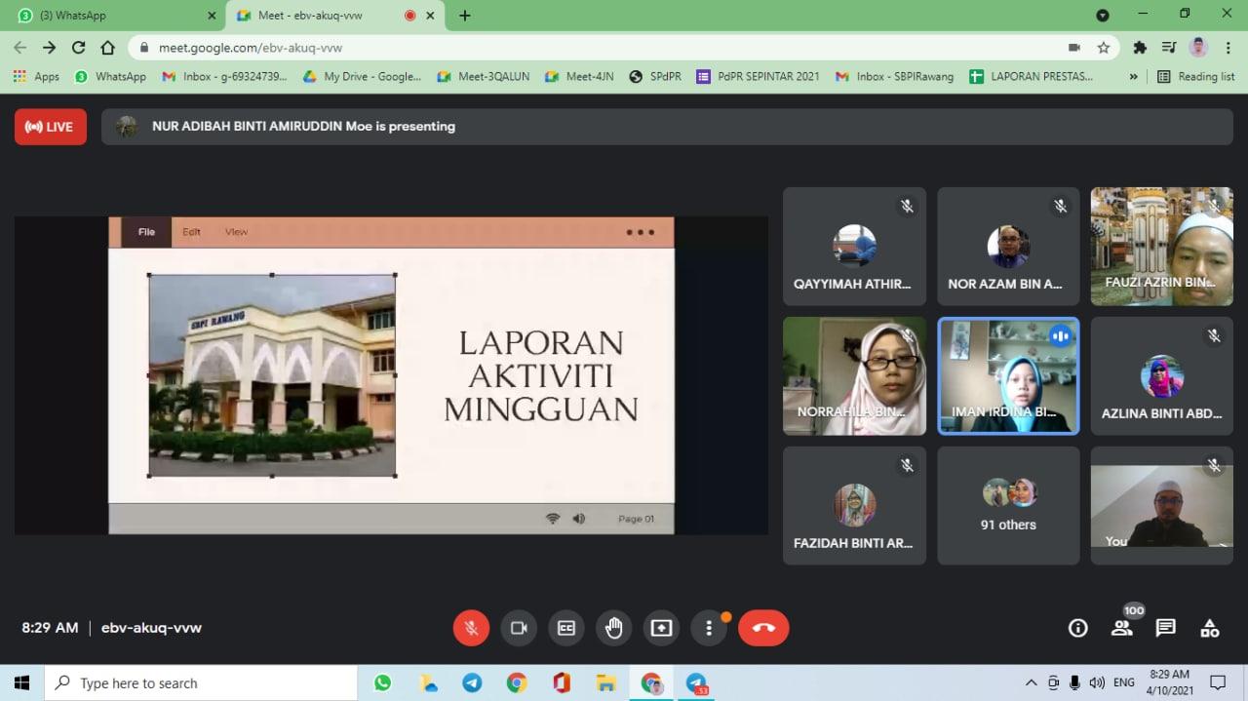
Task: Open the meeting details info panel
Action: [x=1077, y=628]
